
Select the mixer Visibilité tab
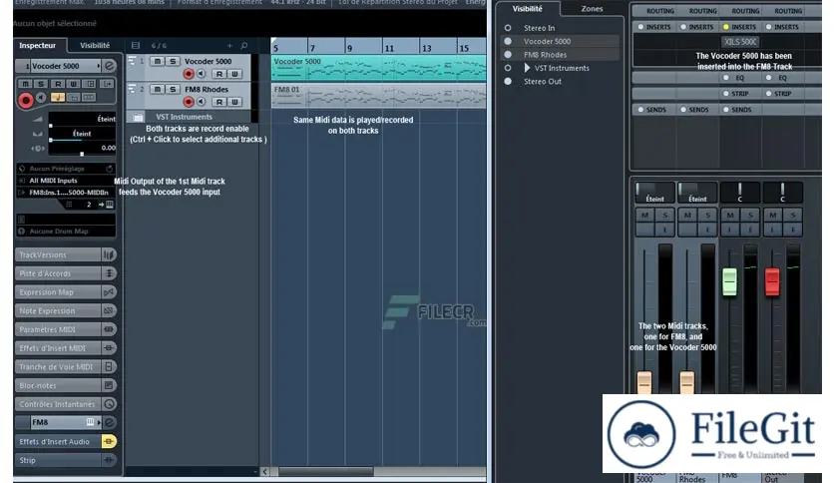coord(527,9)
